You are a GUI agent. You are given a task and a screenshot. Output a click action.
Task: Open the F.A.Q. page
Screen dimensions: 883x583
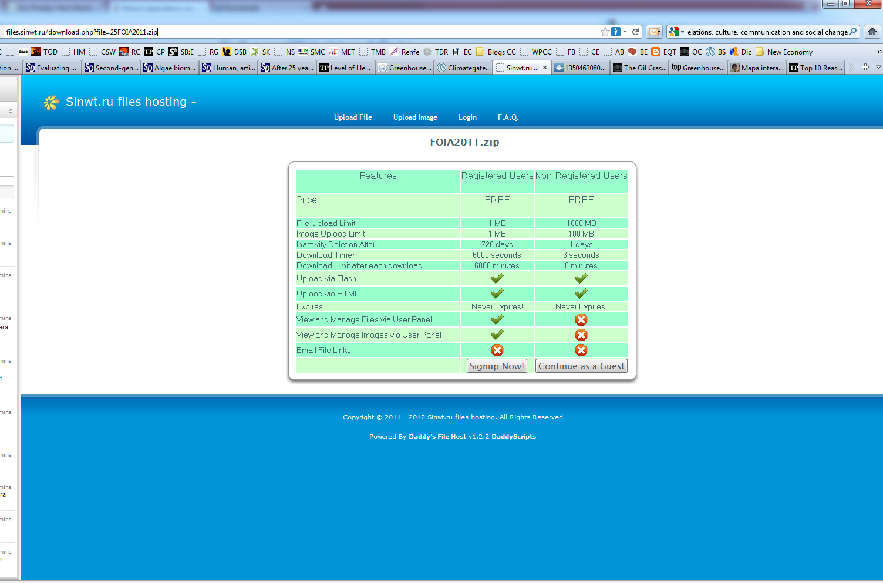click(x=508, y=117)
